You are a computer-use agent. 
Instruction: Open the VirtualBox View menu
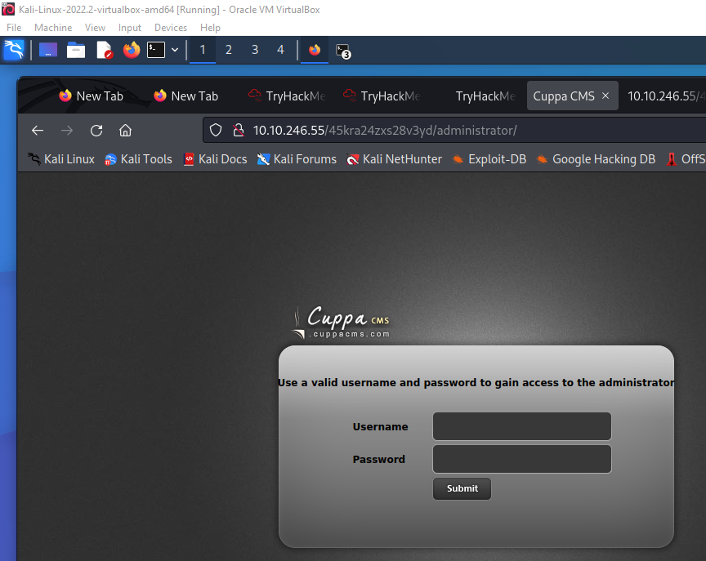[95, 28]
